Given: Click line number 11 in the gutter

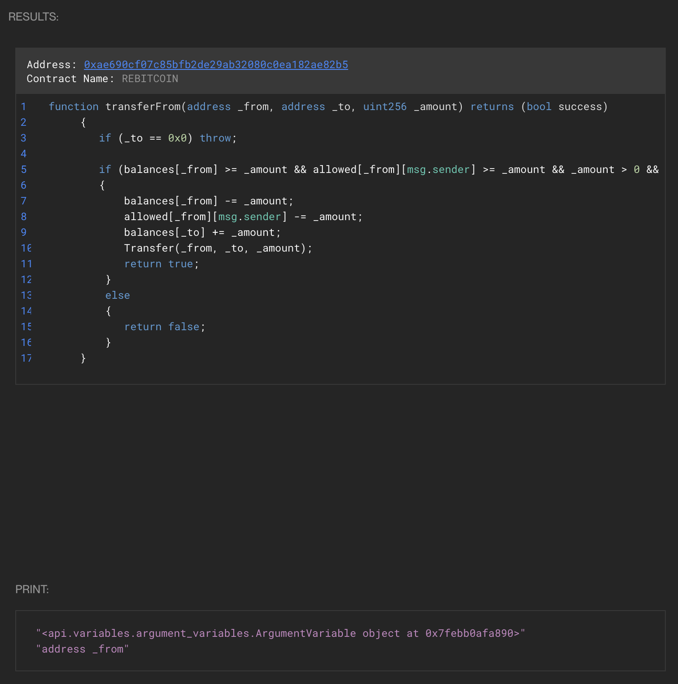Looking at the screenshot, I should click(x=26, y=264).
